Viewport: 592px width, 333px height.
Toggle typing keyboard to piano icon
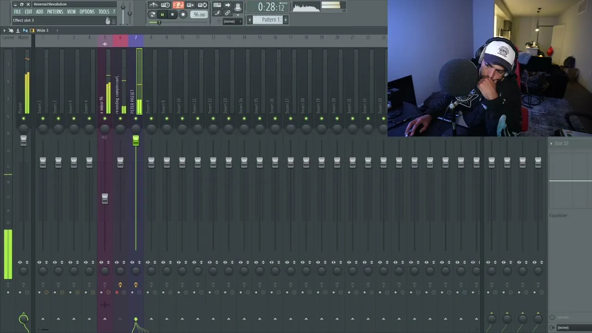pos(217,5)
